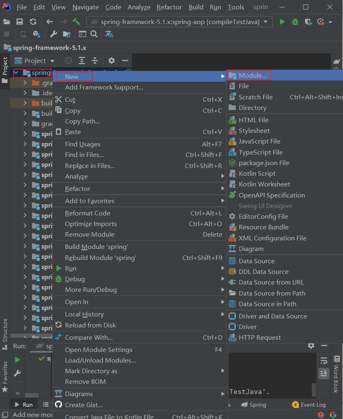This screenshot has height=419, width=343.
Task: Collapse the expanded spring node in the tree
Action: (x=16, y=72)
